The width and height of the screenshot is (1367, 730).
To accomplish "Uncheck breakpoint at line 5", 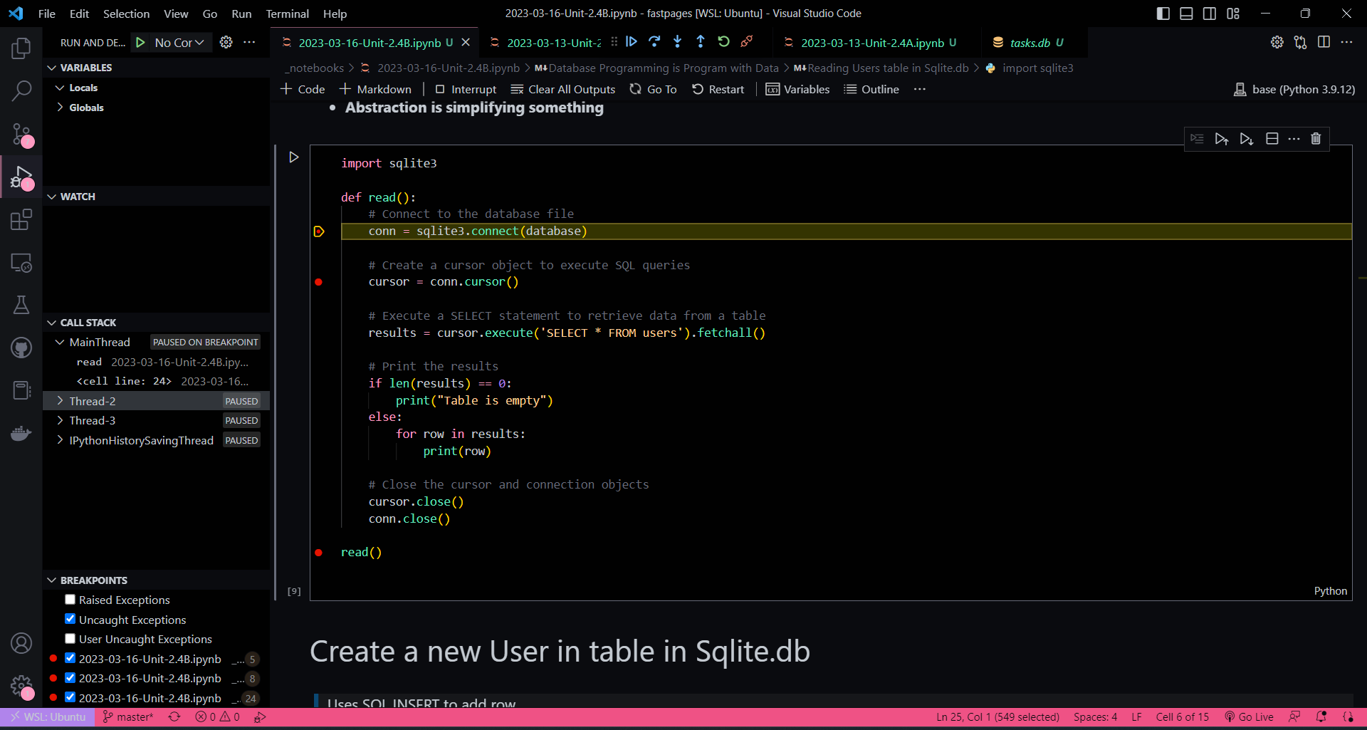I will coord(70,658).
